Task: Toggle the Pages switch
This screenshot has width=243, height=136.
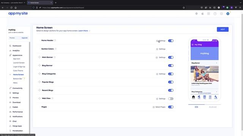Action: point(170,107)
